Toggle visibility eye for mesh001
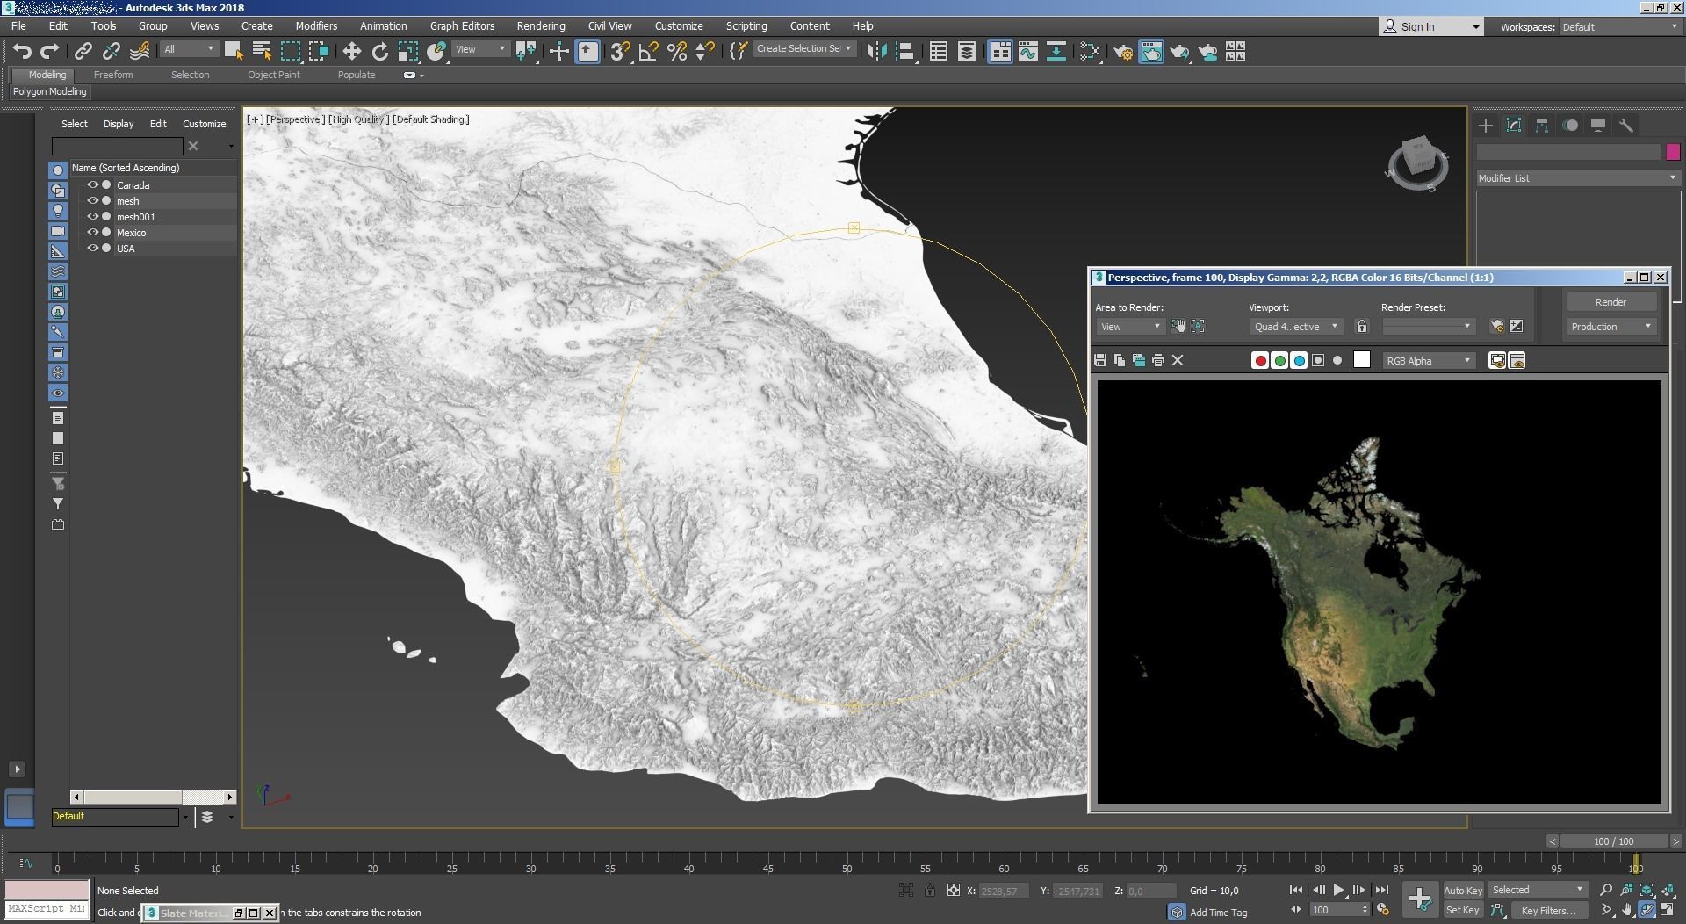This screenshot has height=924, width=1686. point(92,217)
